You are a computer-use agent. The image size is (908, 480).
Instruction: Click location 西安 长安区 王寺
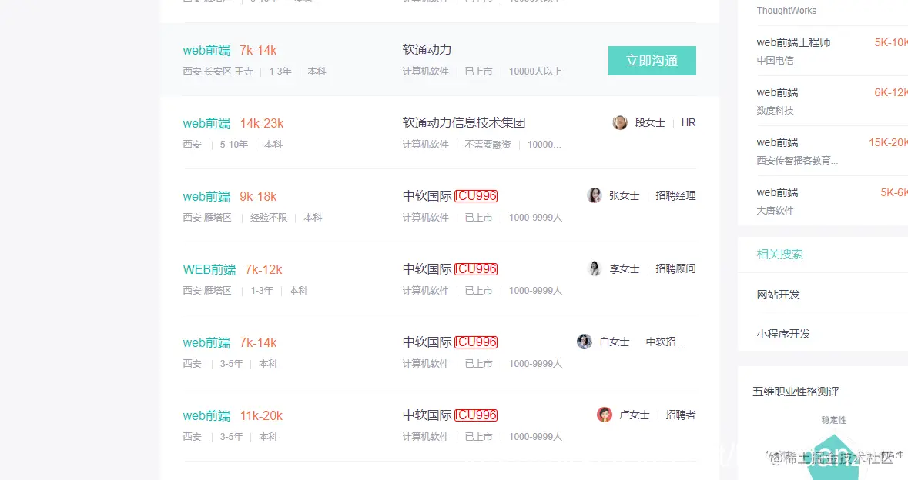coord(218,71)
